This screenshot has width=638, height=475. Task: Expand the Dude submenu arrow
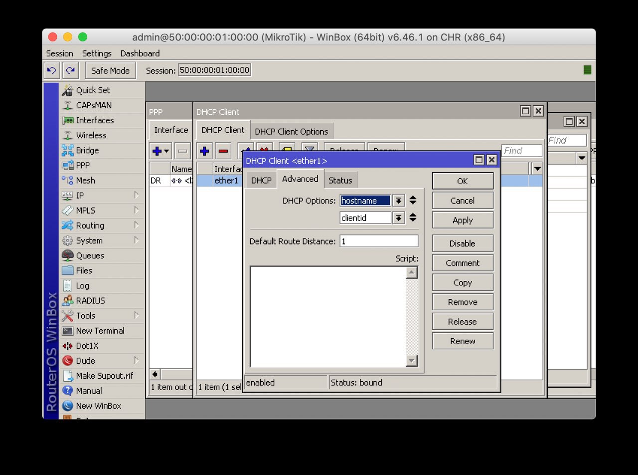(137, 360)
